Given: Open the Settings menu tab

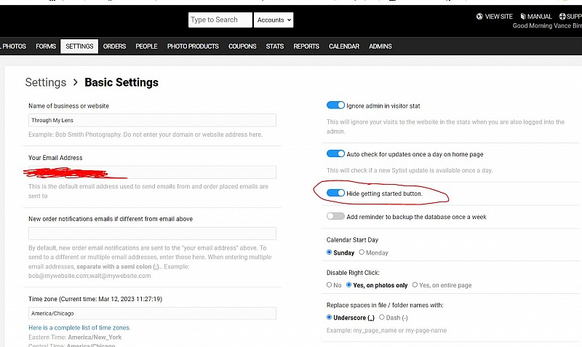Looking at the screenshot, I should (x=79, y=47).
